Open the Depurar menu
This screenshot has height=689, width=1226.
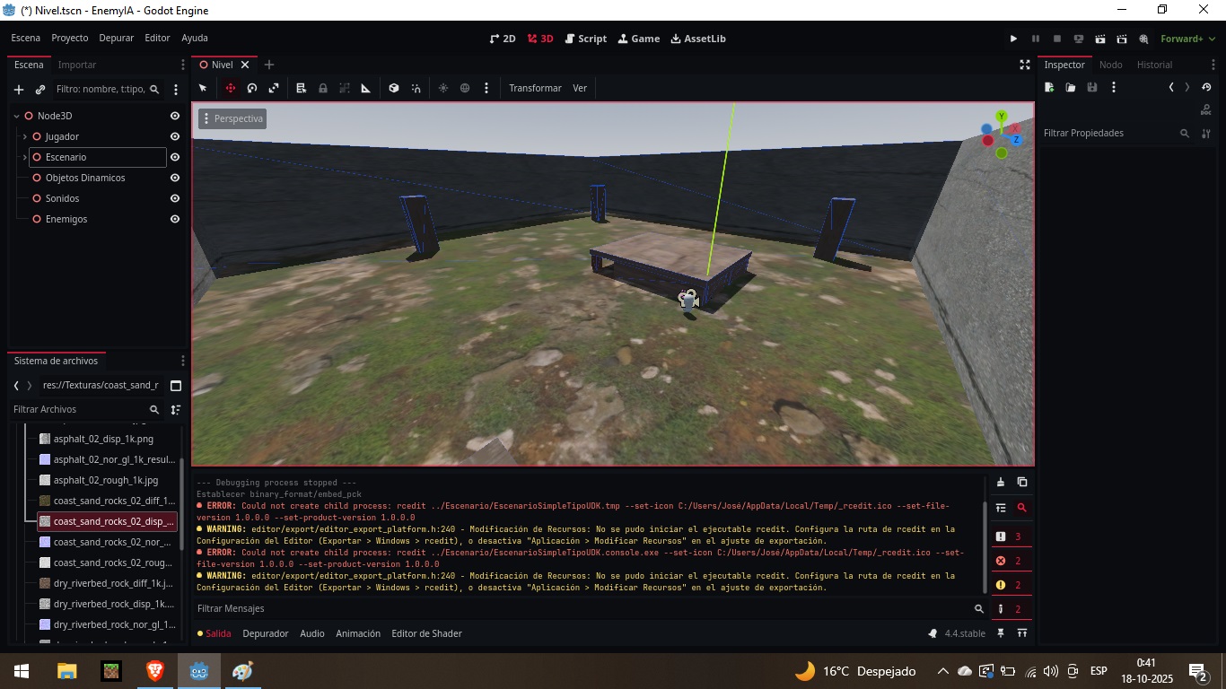[x=117, y=39]
